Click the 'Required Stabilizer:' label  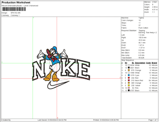(x=129, y=31)
